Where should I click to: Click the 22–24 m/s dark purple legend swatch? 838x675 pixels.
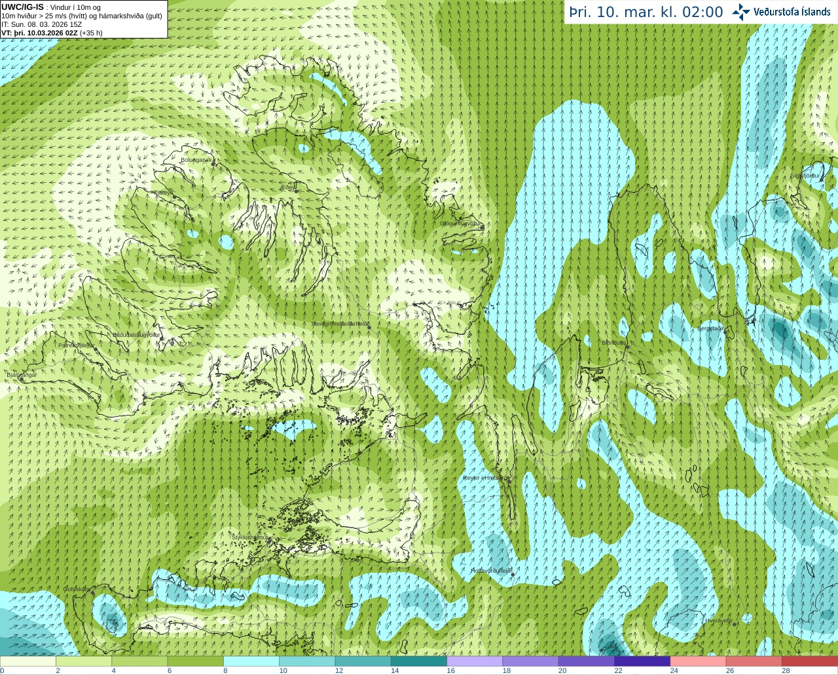642,661
